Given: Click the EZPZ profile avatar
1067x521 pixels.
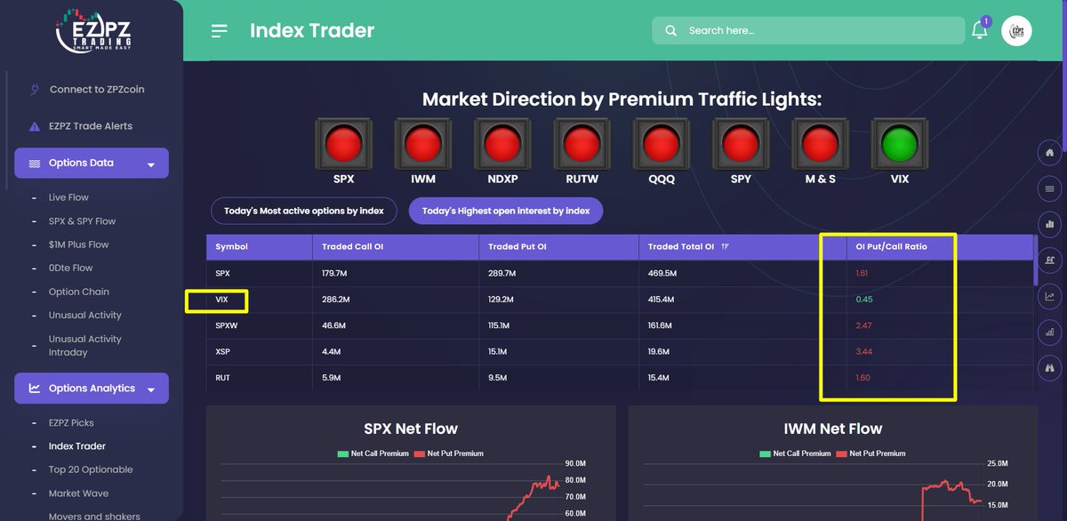Looking at the screenshot, I should click(x=1016, y=29).
